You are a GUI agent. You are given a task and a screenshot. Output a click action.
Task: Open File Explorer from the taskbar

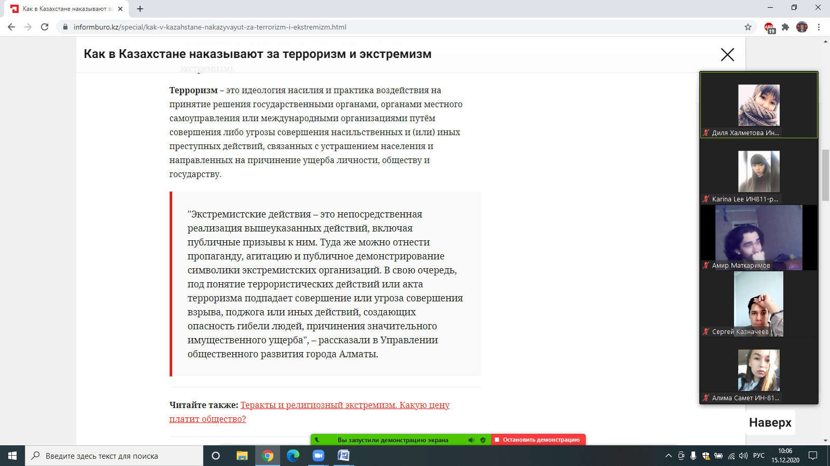click(x=242, y=456)
